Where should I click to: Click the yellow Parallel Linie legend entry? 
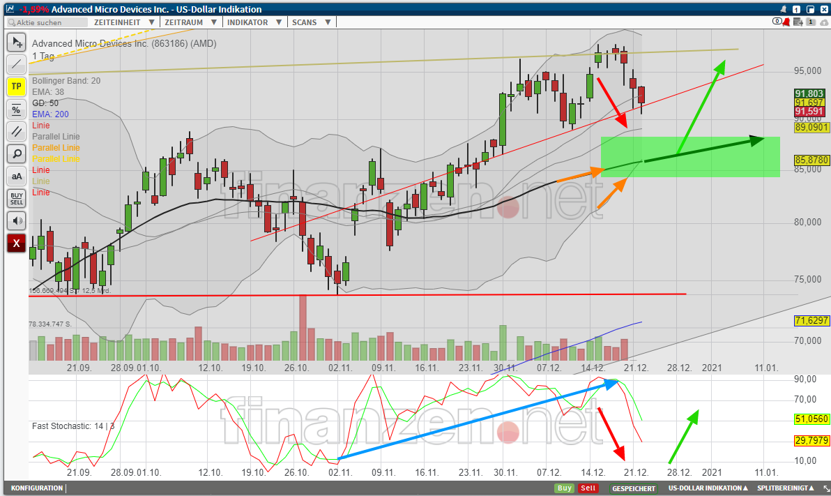point(56,158)
